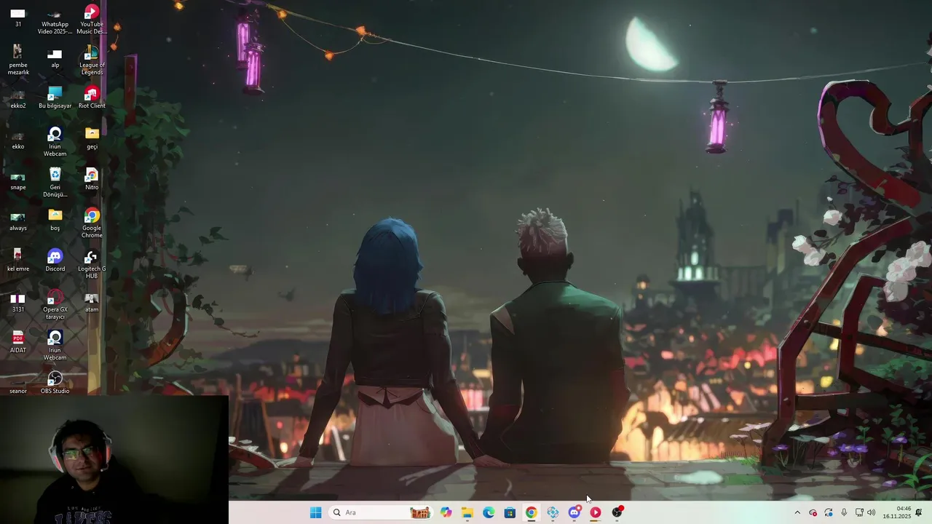Open the search highlight image in taskbar

point(420,512)
